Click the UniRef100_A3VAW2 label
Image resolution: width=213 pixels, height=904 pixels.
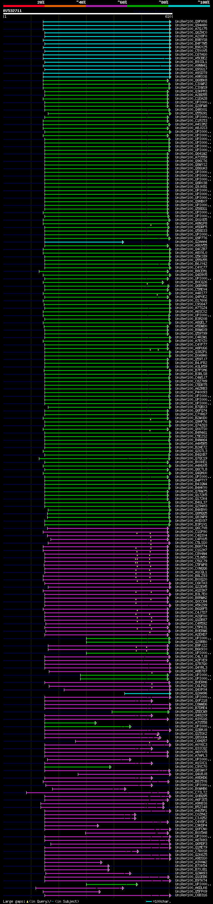tap(191, 862)
